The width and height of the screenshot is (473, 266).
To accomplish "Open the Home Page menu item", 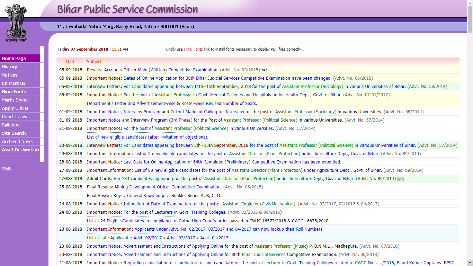I will (20, 59).
